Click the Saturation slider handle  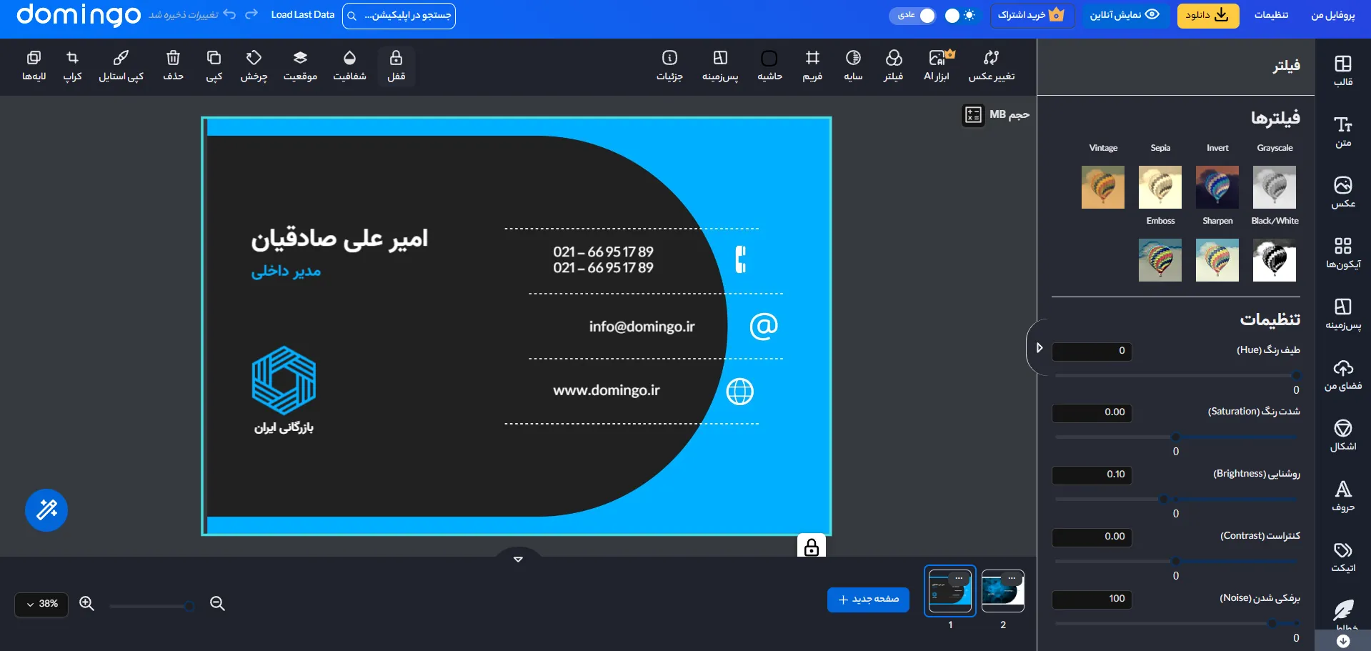click(x=1176, y=437)
